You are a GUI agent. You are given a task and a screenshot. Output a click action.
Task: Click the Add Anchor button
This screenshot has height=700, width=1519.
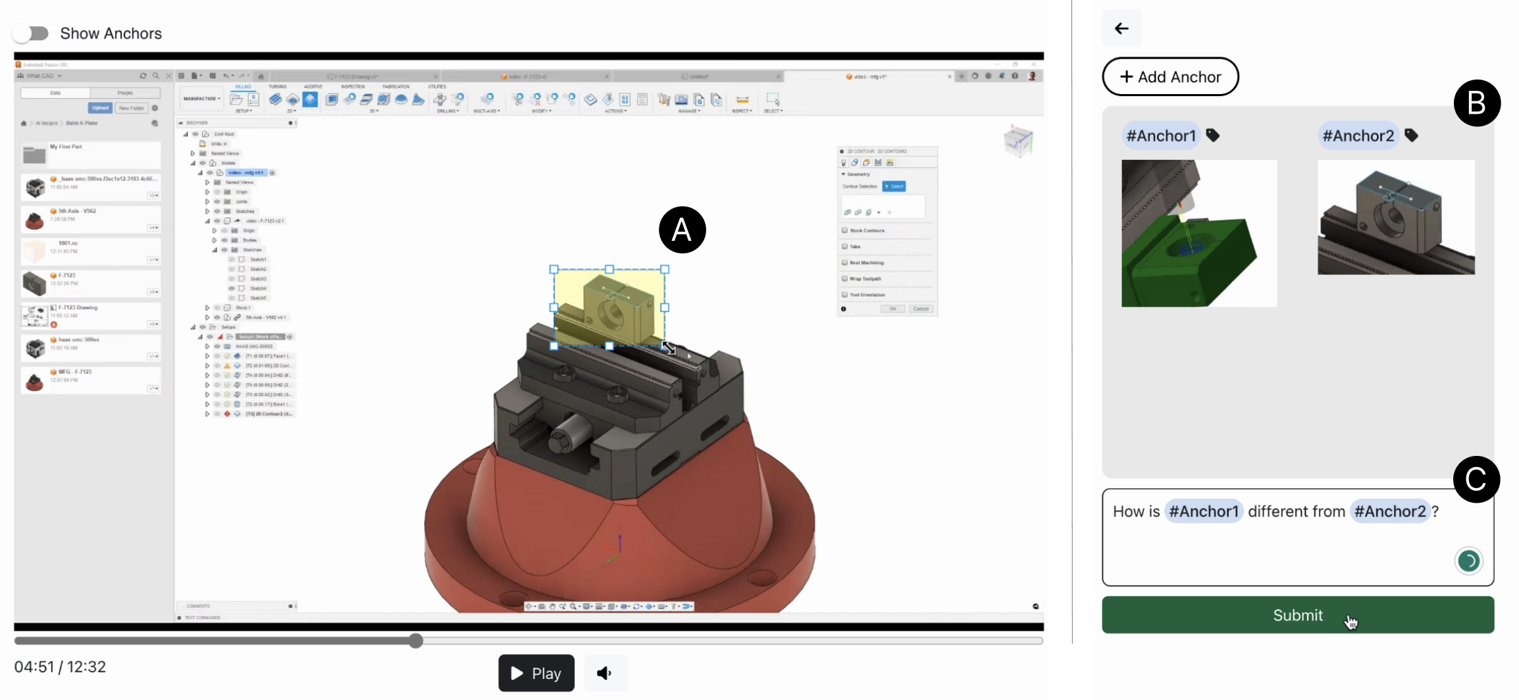(1170, 77)
